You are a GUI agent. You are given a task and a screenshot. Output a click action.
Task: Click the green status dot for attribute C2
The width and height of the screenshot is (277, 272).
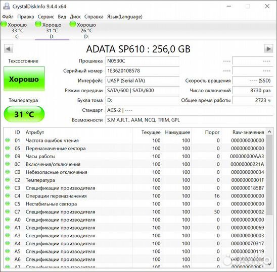8,180
